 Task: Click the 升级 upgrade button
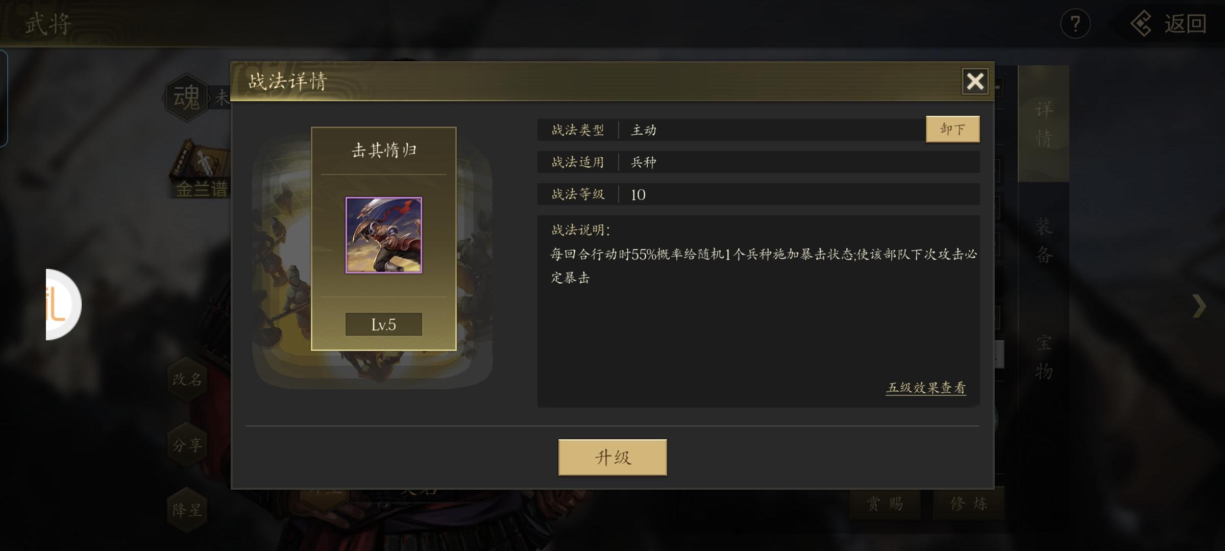(x=612, y=458)
